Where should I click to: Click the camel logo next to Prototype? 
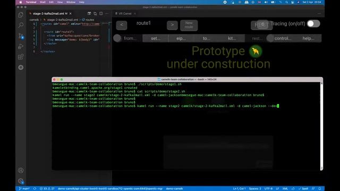(256, 51)
